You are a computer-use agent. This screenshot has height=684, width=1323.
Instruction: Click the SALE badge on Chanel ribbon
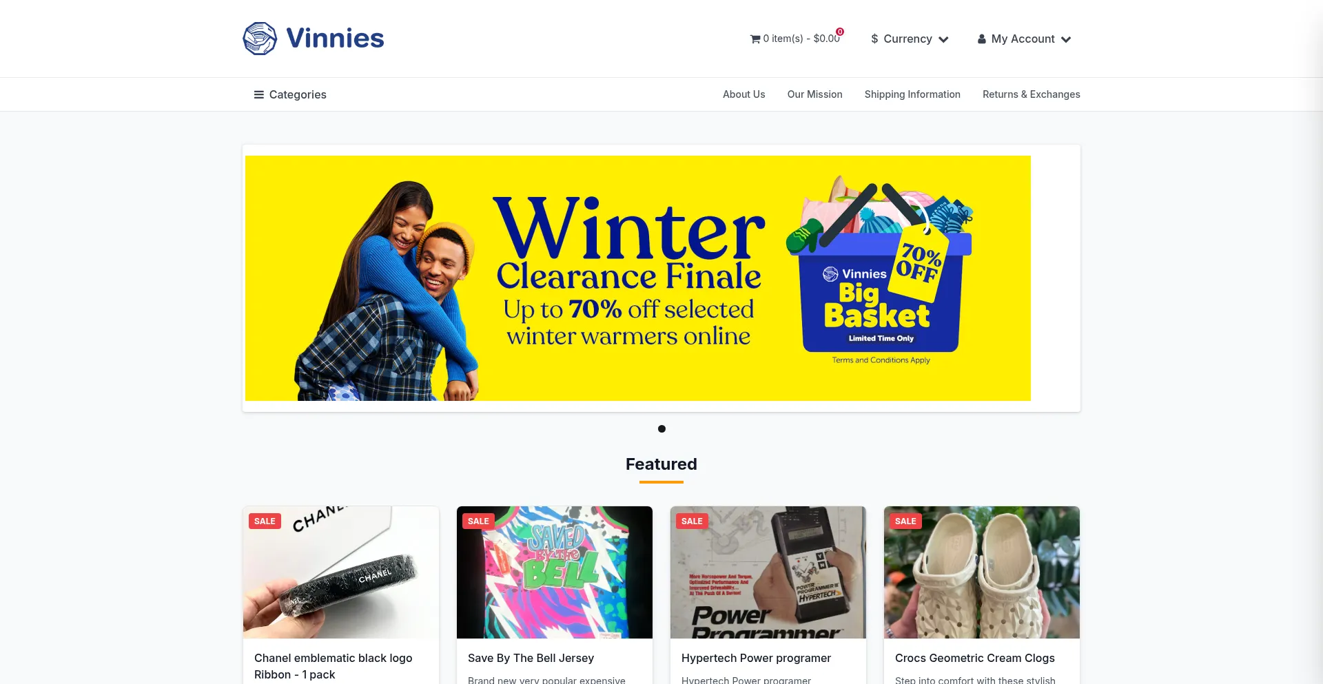(x=265, y=521)
